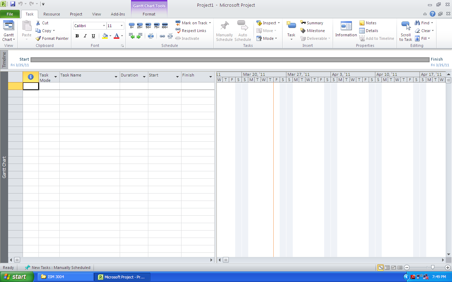The width and height of the screenshot is (452, 282).
Task: Click Adobe Acrobat tray icon
Action: [x=412, y=277]
